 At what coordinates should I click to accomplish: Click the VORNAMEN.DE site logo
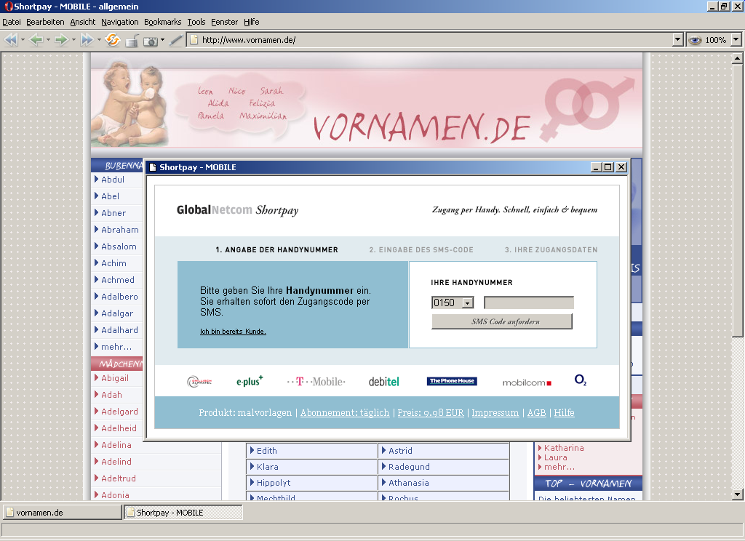click(x=421, y=127)
